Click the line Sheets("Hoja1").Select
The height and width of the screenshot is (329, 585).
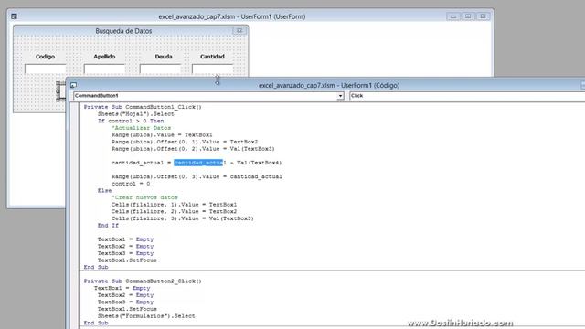point(136,113)
